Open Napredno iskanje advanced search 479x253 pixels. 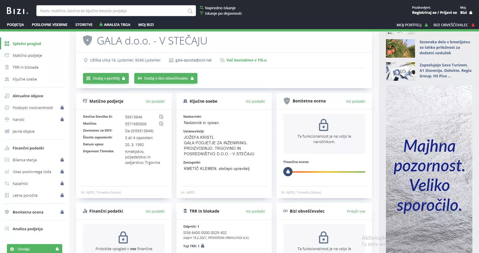click(220, 8)
